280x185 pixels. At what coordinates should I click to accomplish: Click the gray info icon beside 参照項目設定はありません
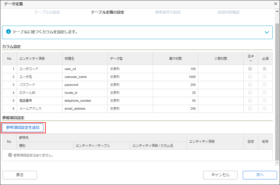coord(10,155)
